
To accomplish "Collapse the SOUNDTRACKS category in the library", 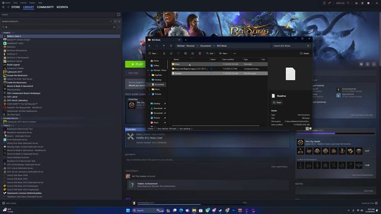I will [2, 118].
